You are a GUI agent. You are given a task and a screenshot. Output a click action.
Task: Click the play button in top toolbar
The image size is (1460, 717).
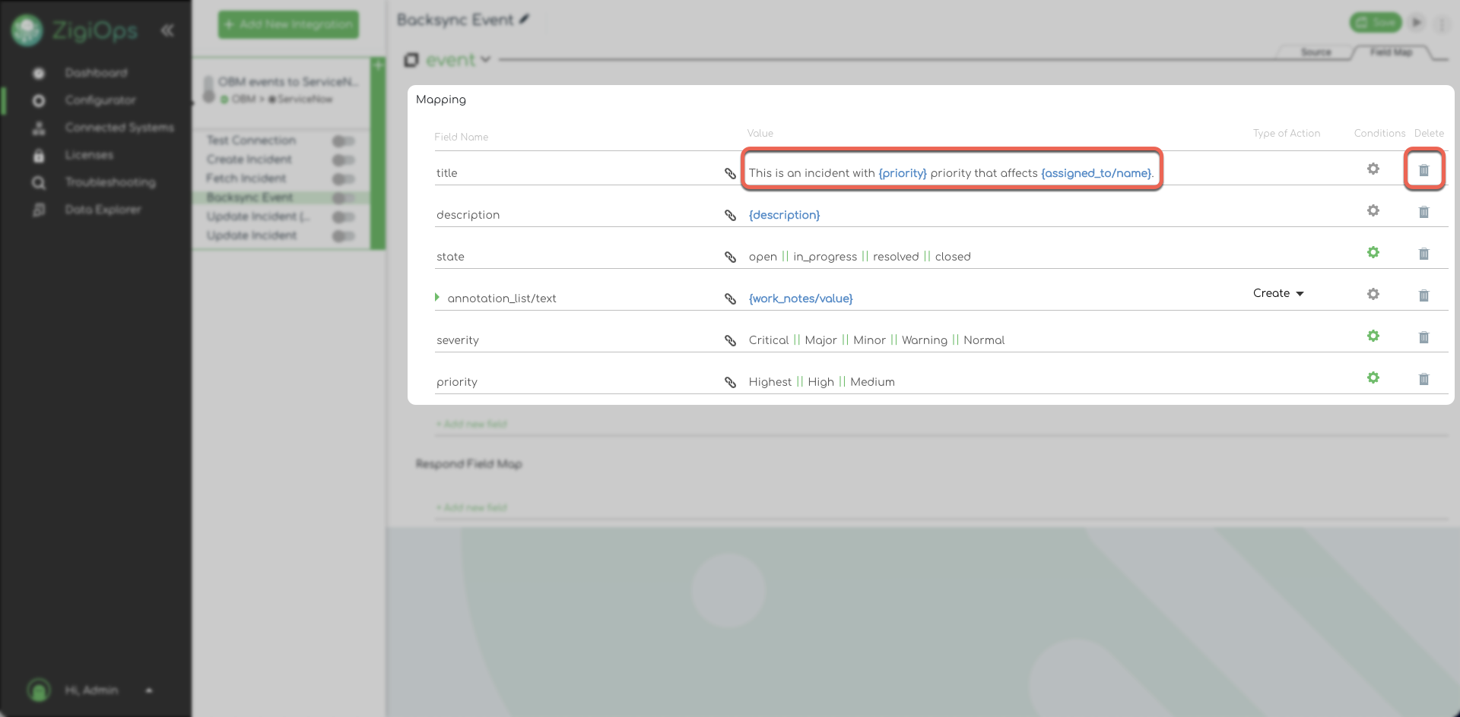(1417, 23)
